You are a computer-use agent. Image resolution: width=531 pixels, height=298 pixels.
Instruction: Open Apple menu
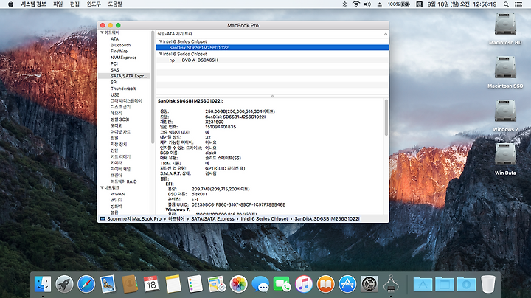[10, 4]
